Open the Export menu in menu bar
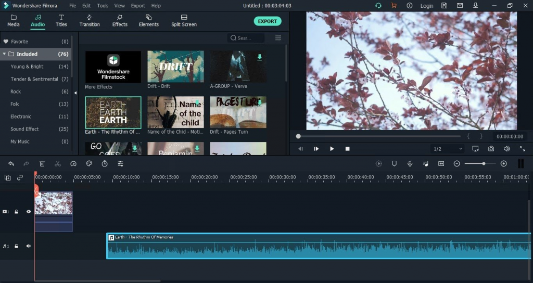 pyautogui.click(x=138, y=6)
